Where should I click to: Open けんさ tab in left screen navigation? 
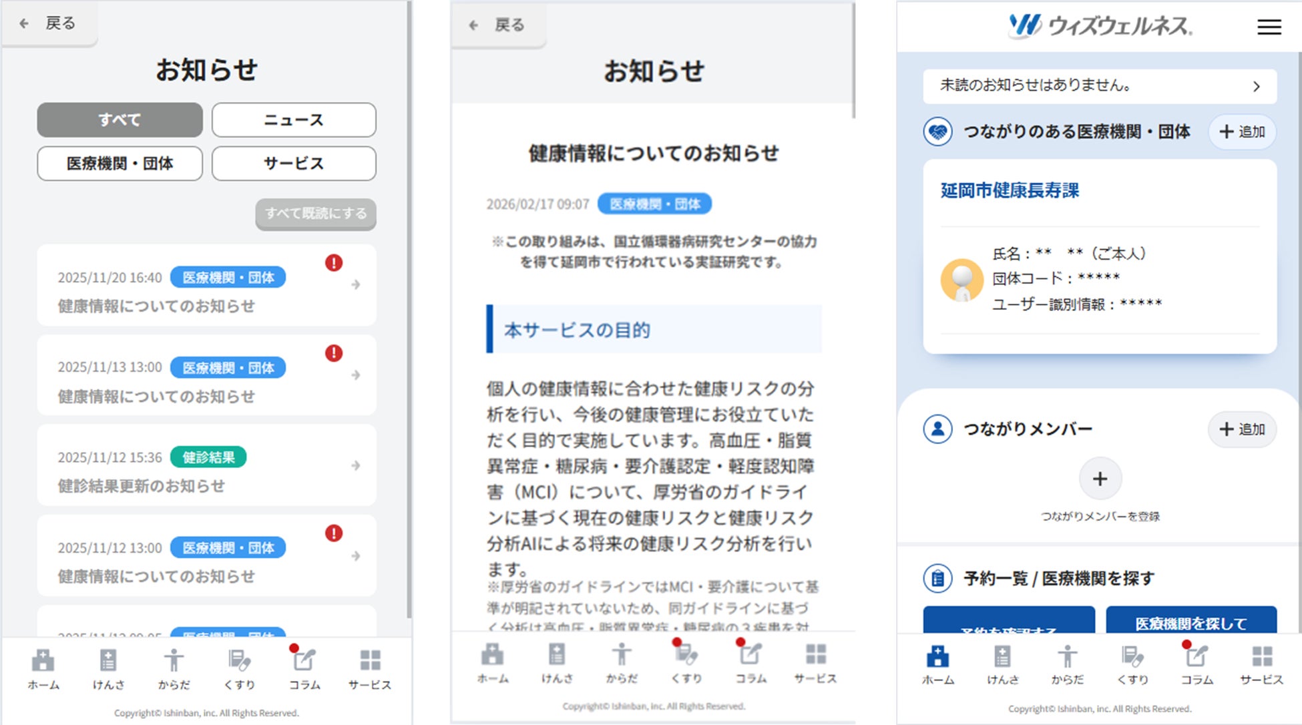coord(107,661)
